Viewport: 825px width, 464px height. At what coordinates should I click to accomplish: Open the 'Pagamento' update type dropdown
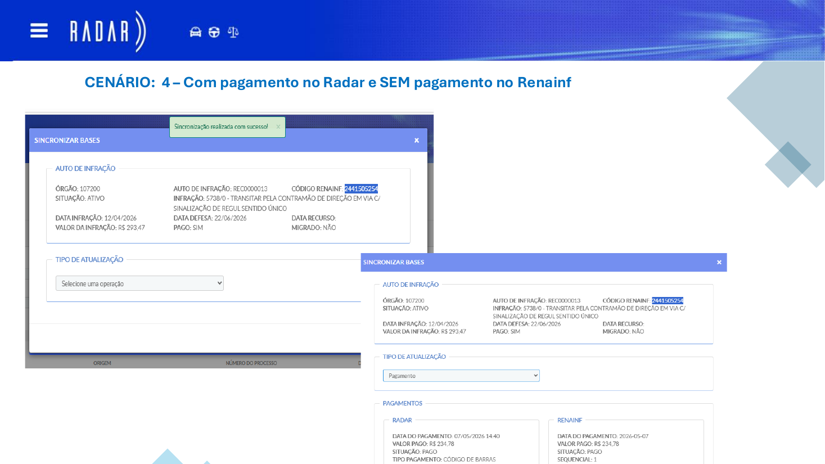coord(461,376)
